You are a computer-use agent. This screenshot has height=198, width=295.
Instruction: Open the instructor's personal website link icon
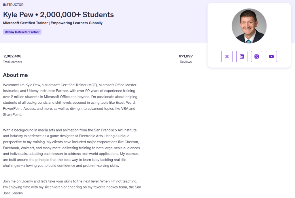227,56
